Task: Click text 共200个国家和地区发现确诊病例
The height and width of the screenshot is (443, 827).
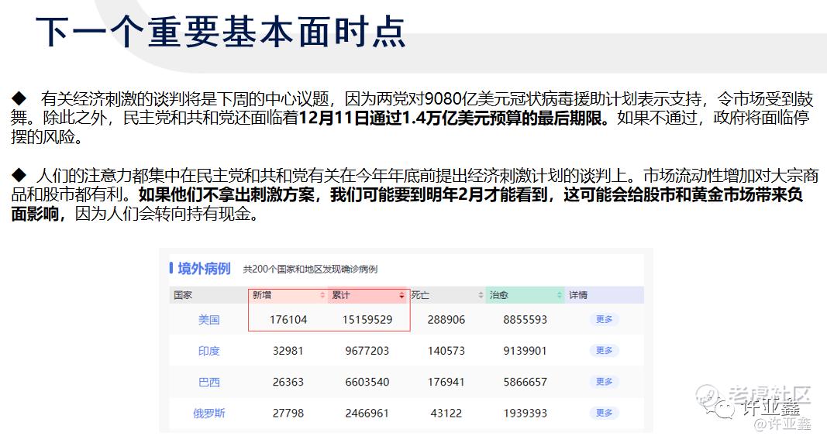Action: pyautogui.click(x=310, y=270)
